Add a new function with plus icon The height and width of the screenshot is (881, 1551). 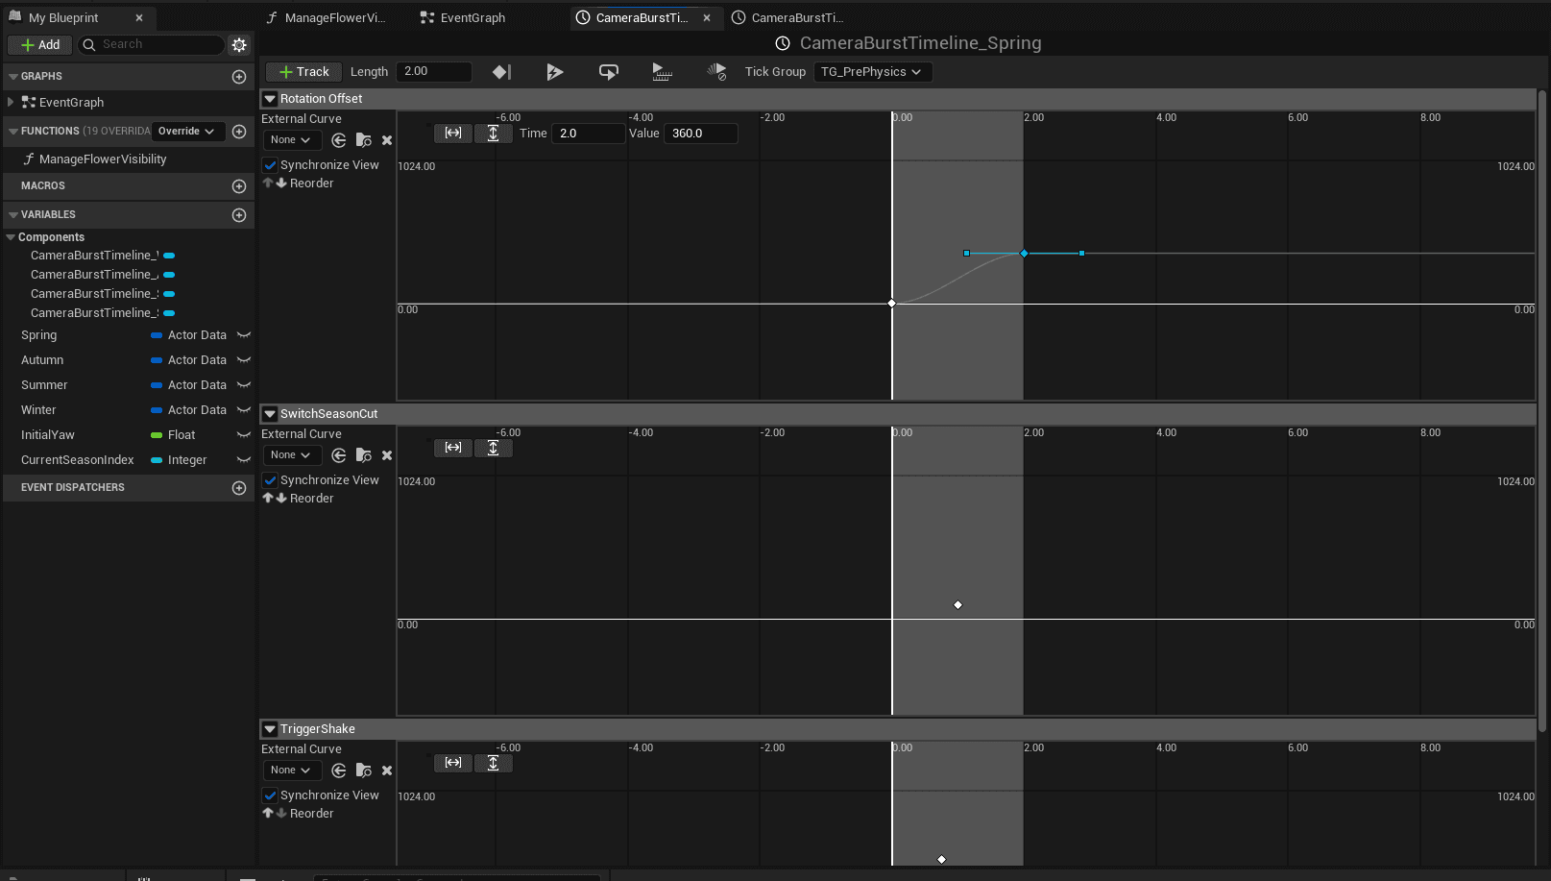(239, 132)
